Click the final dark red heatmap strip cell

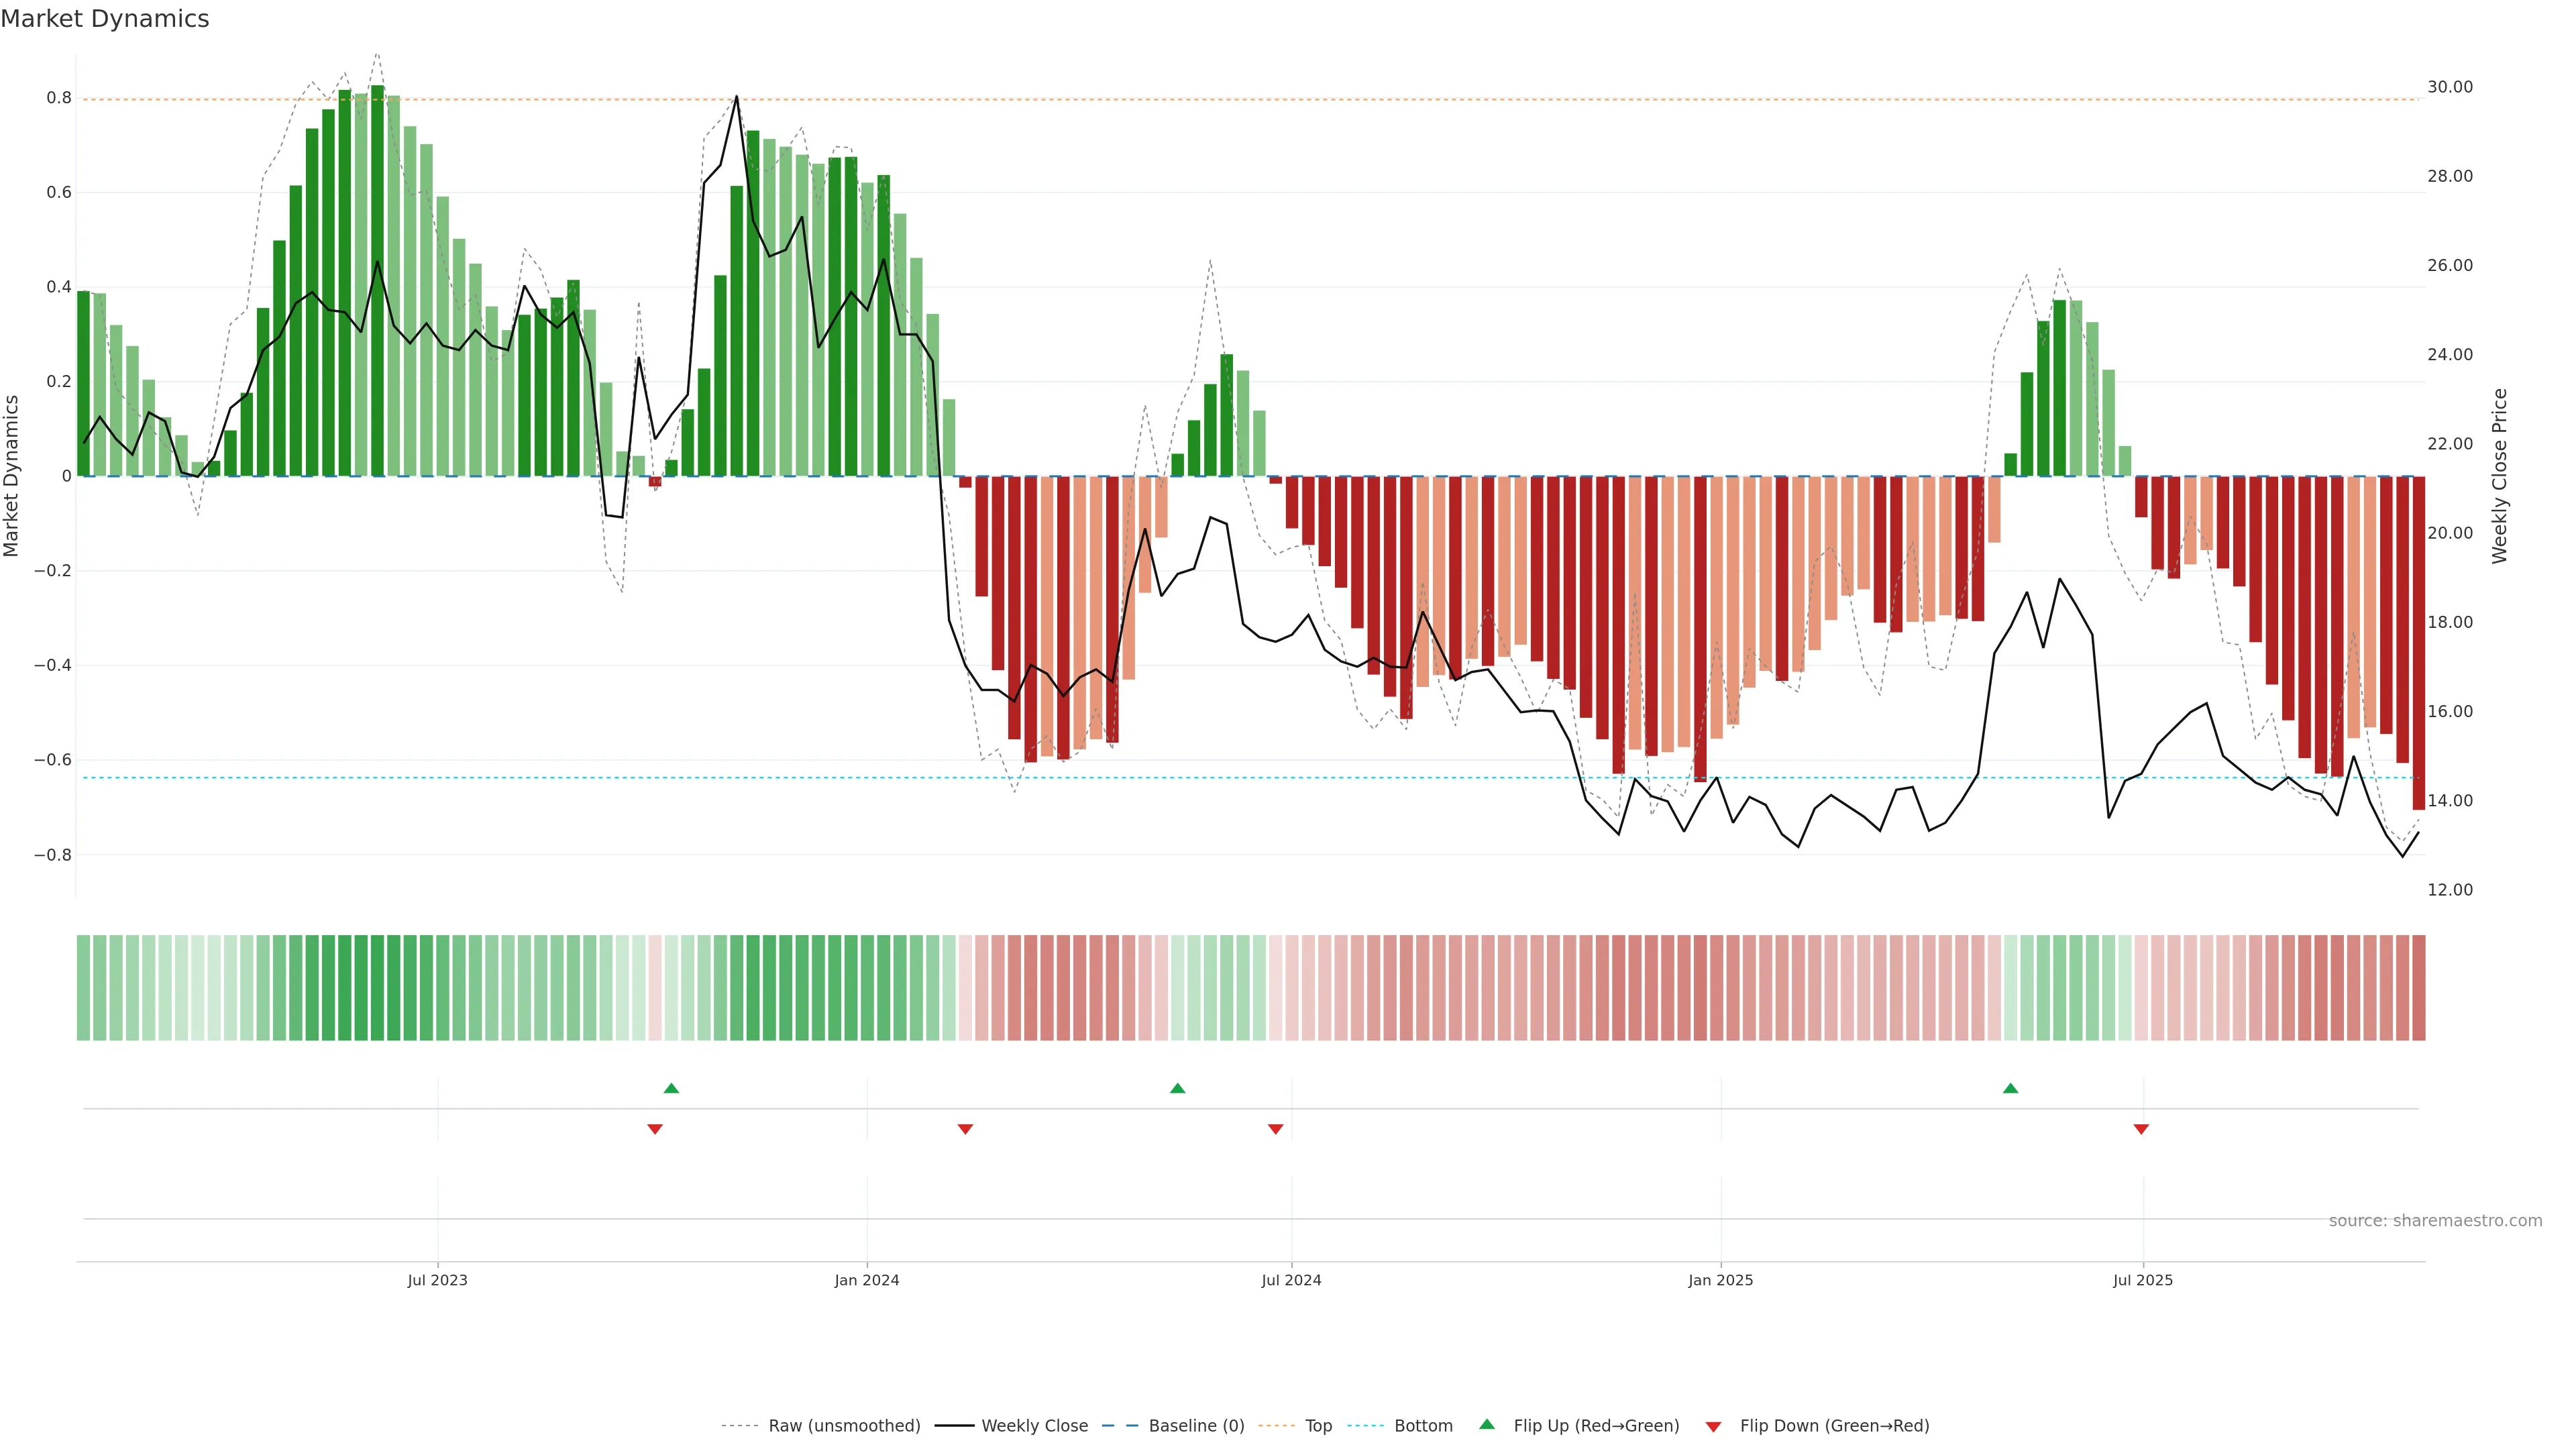[x=2418, y=987]
